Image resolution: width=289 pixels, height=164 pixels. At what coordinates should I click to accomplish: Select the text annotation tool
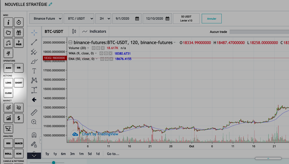click(34, 71)
